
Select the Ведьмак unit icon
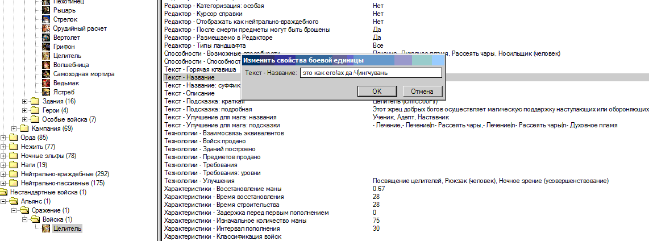point(46,83)
